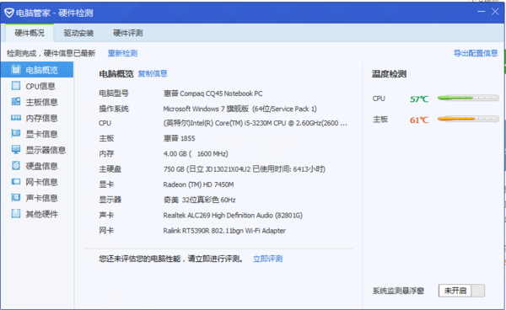Select 硬盘信息 label in sidebar
The image size is (506, 310).
42,166
